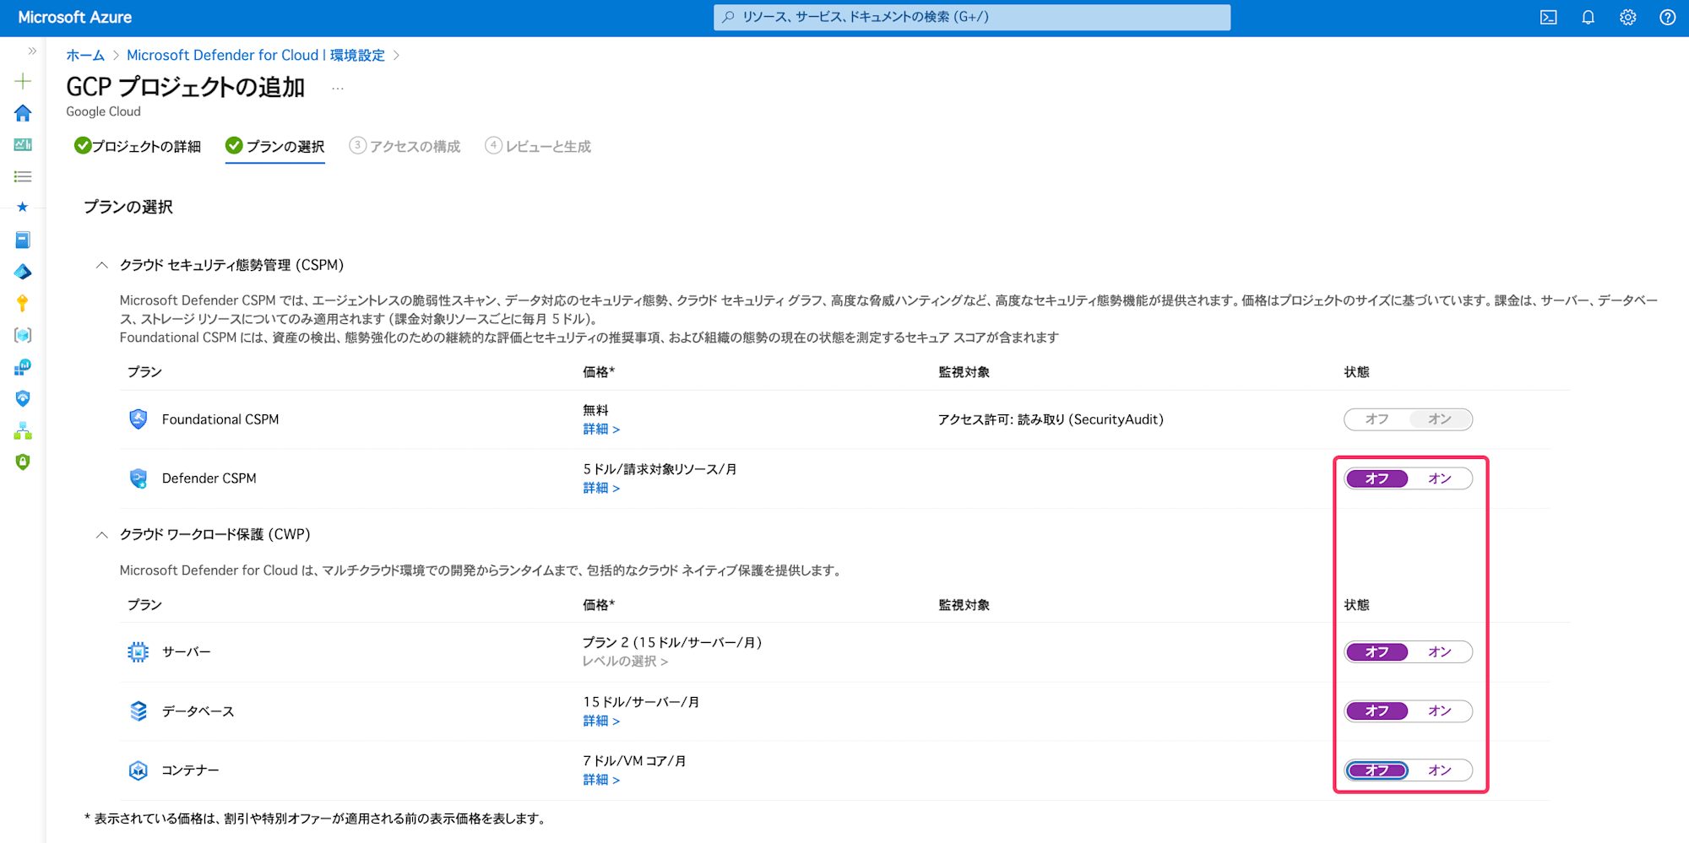Image resolution: width=1689 pixels, height=843 pixels.
Task: Click the Microsoft Azure logo text
Action: 75,18
